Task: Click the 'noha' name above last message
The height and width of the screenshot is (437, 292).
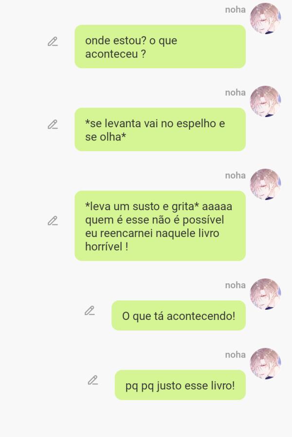Action: [x=235, y=355]
